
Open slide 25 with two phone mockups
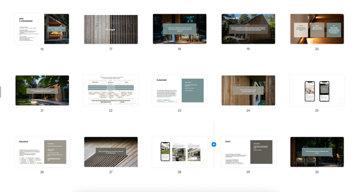pos(317,90)
